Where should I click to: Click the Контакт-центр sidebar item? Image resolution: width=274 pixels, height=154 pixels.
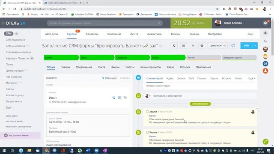point(15,95)
